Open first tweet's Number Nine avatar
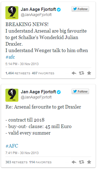The height and width of the screenshot is (169, 98). pyautogui.click(x=12, y=13)
